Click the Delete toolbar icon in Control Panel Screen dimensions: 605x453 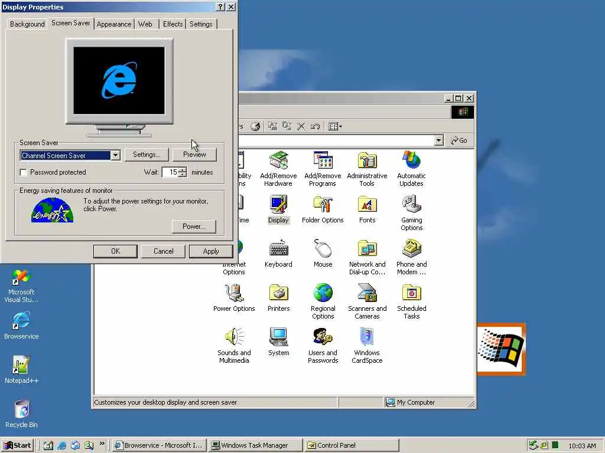coord(301,126)
